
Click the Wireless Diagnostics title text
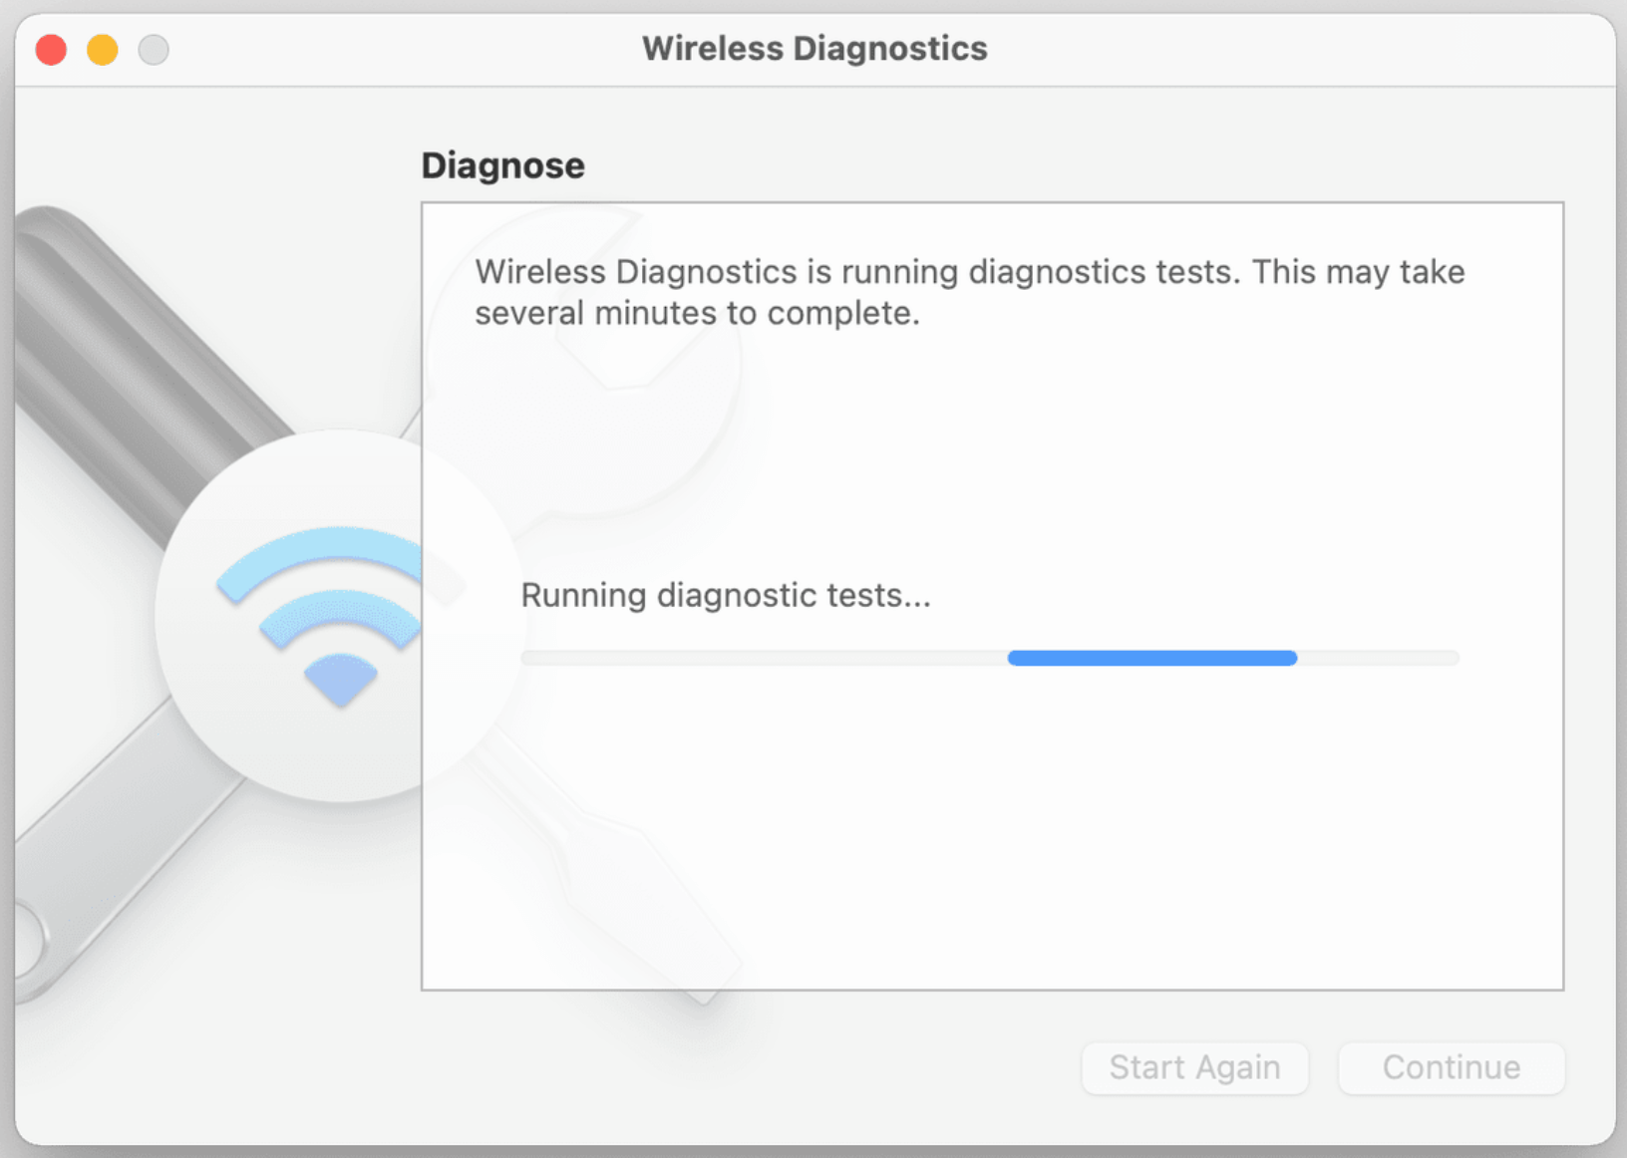point(814,48)
